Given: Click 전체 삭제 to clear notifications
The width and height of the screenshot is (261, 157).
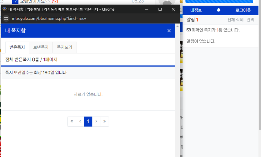Looking at the screenshot, I should [x=235, y=20].
